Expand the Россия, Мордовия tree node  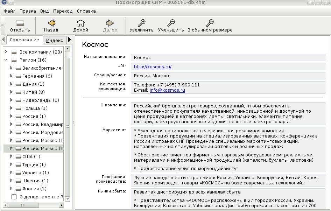pos(11,132)
